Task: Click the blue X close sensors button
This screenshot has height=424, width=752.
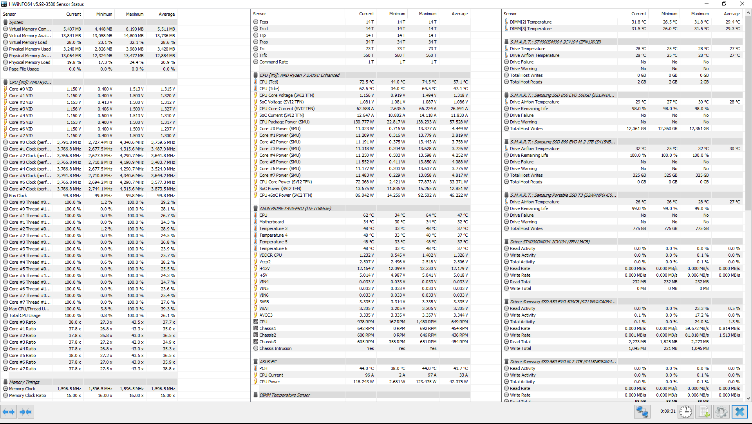Action: pyautogui.click(x=740, y=412)
